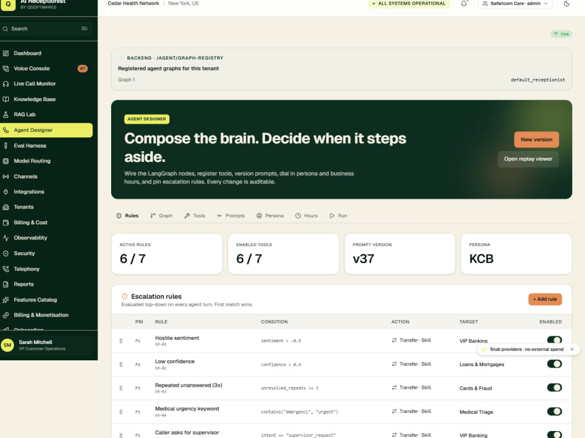Click drag handle for Medical urgency keyword rule
The height and width of the screenshot is (438, 585).
pyautogui.click(x=121, y=412)
